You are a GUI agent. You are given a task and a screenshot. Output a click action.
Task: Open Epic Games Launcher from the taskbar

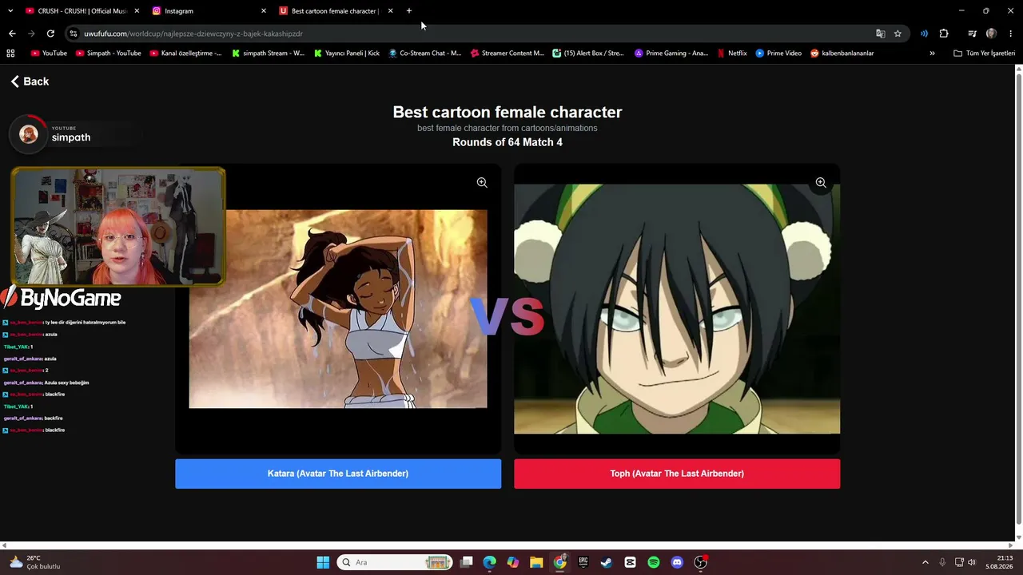pyautogui.click(x=583, y=562)
